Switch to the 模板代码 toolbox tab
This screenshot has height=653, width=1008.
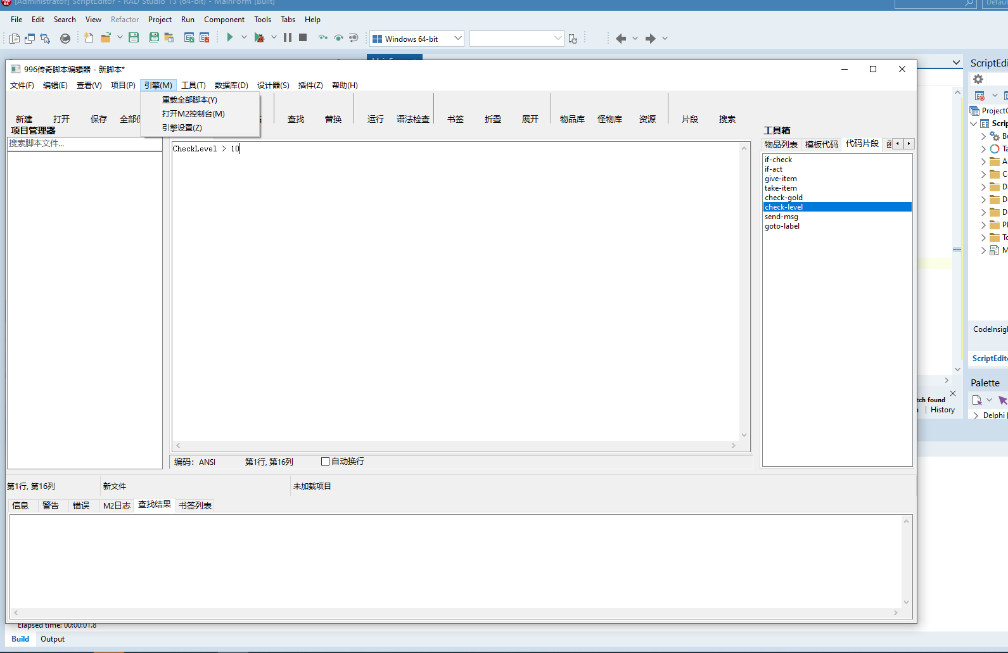coord(821,144)
